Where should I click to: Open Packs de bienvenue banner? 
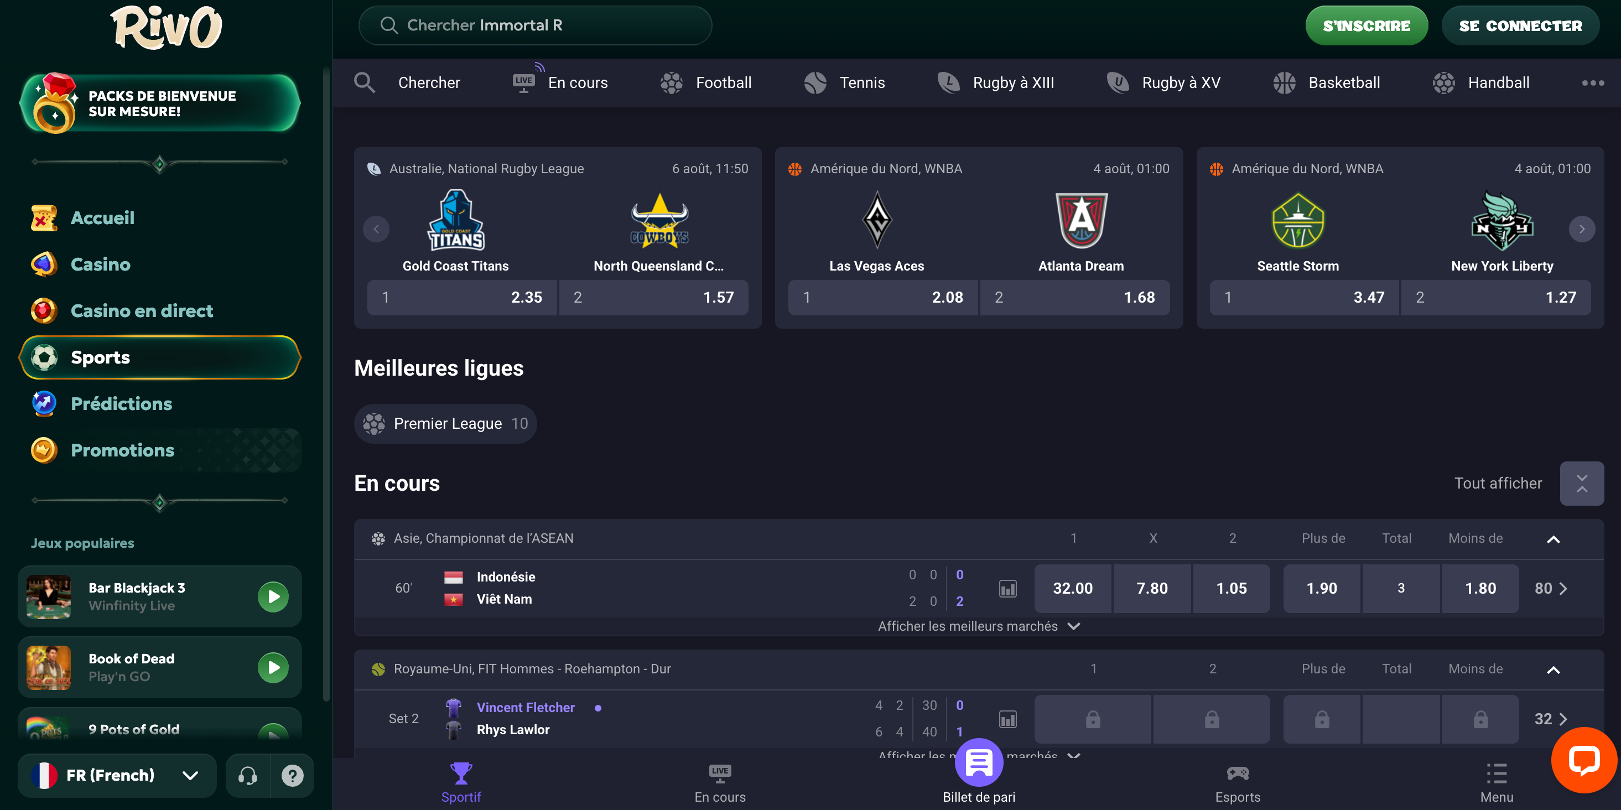point(160,104)
